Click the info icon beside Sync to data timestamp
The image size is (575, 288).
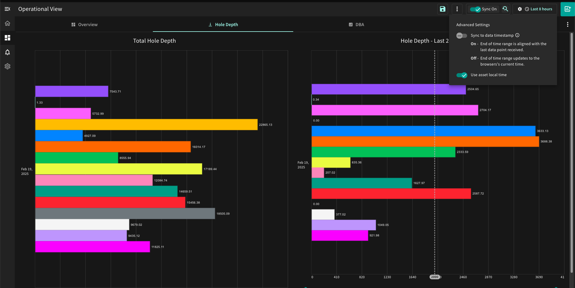pyautogui.click(x=517, y=35)
